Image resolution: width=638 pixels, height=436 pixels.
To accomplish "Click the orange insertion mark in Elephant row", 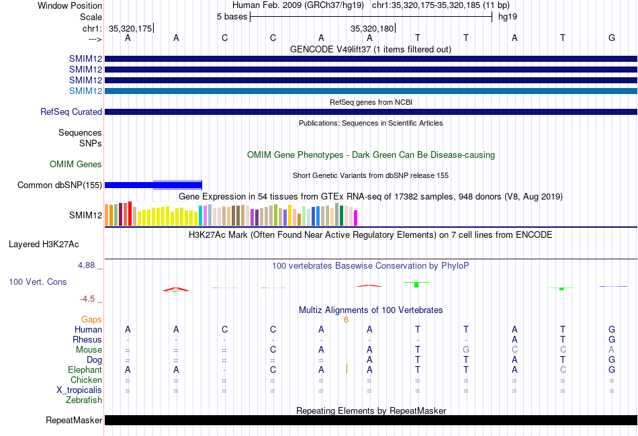I will (x=347, y=369).
